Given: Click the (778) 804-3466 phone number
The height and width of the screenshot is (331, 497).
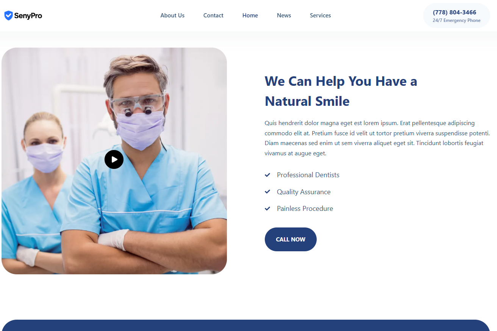Looking at the screenshot, I should click(455, 12).
